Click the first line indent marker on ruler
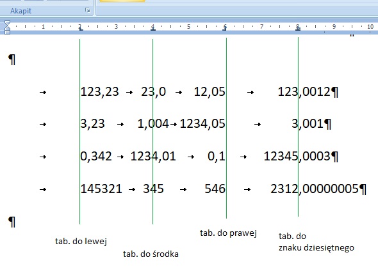Viewport: 378px width, 278px height. click(7, 23)
